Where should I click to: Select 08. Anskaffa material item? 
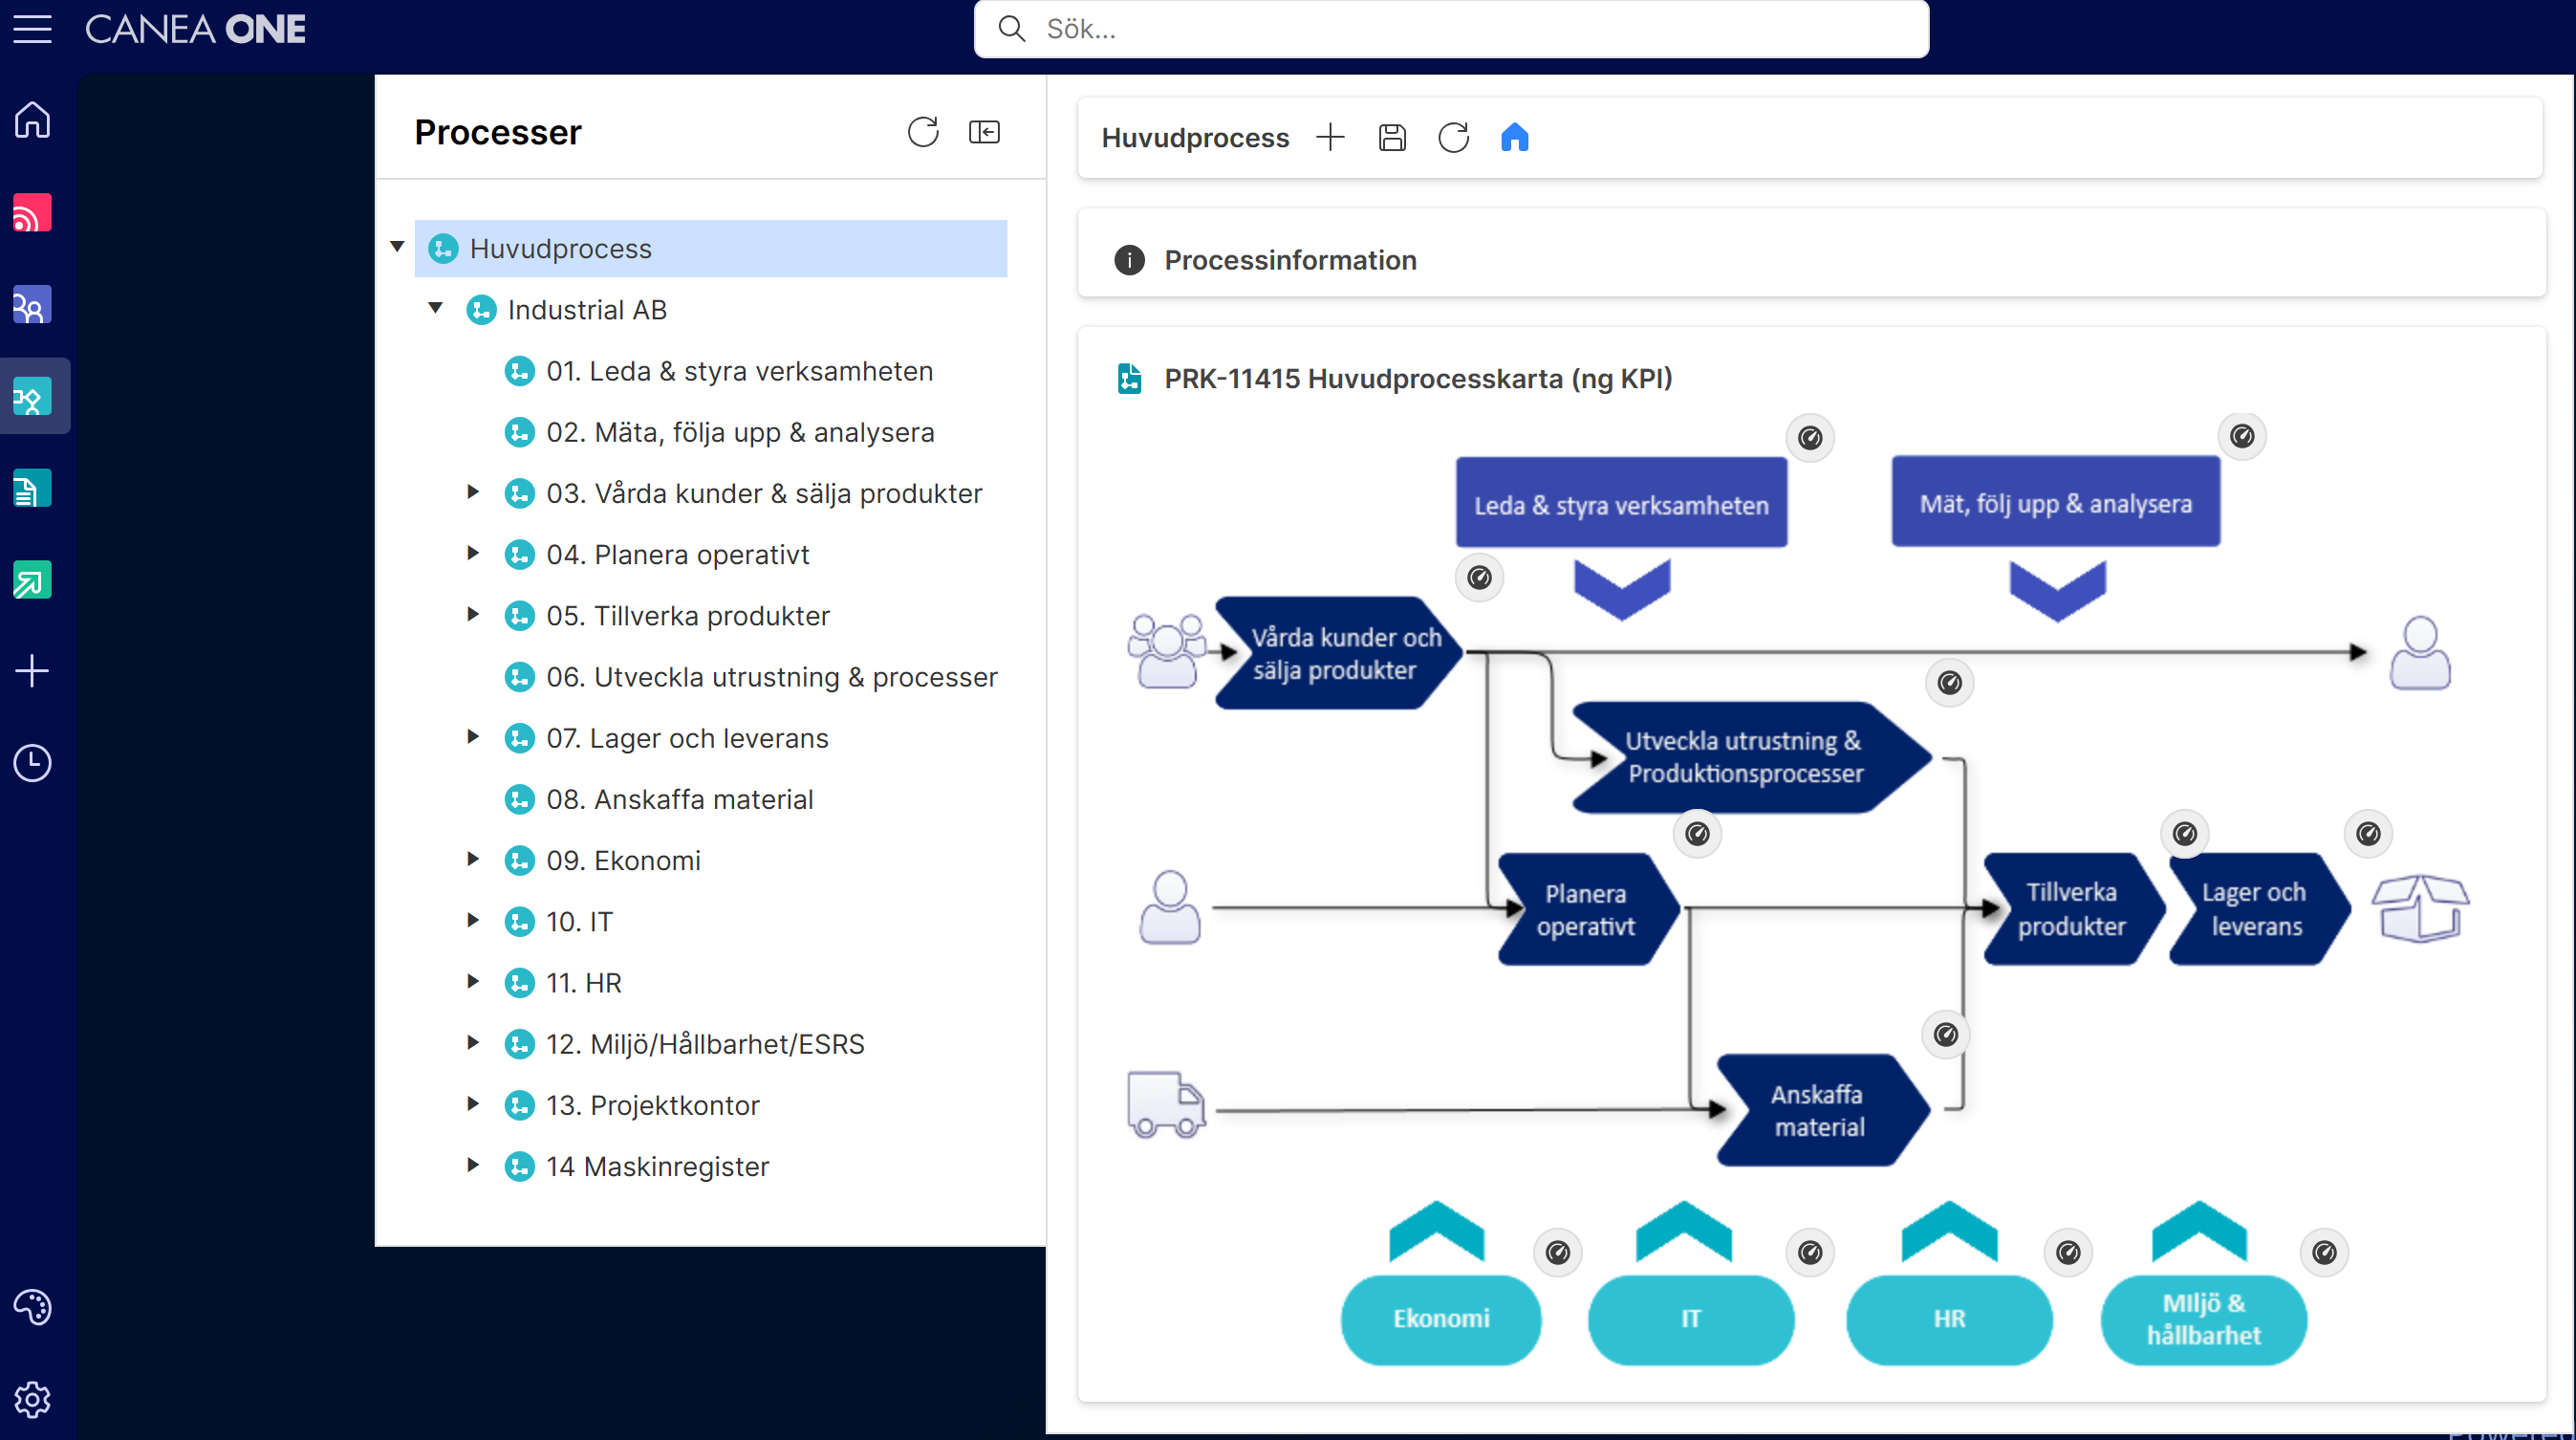click(679, 799)
